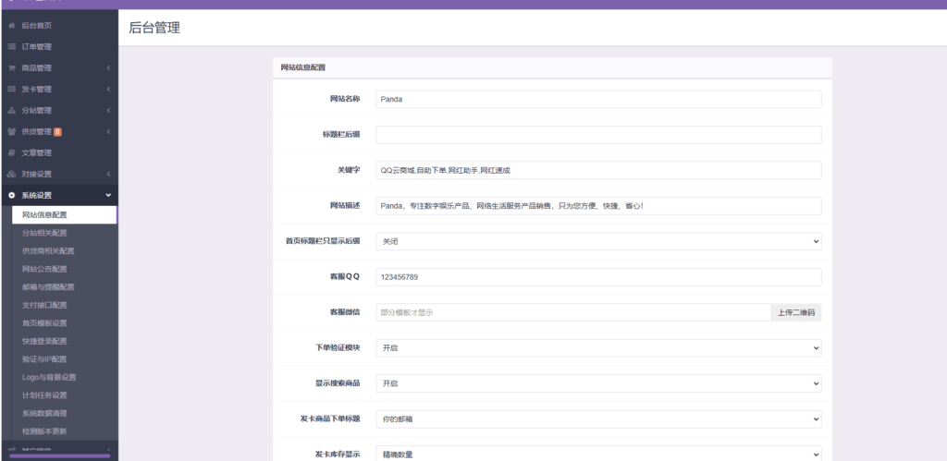Open the 下单验证模块 dropdown

(x=598, y=348)
